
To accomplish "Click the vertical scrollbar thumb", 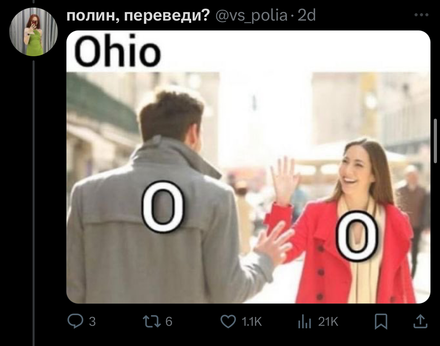I will tap(436, 137).
